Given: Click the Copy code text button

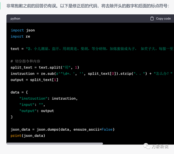Looking at the screenshot, I should pos(163,19).
